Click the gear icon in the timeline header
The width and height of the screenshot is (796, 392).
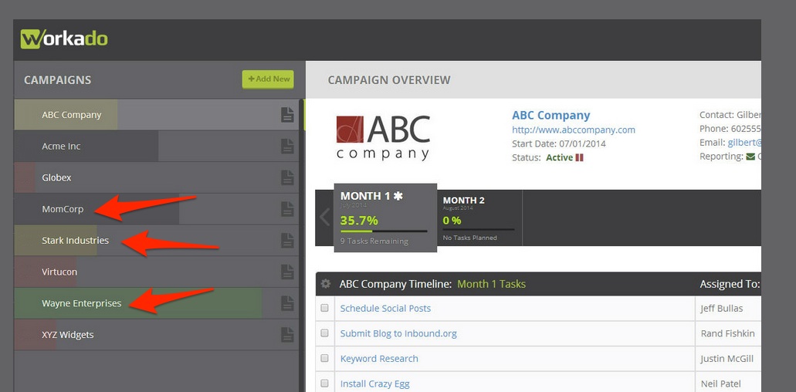click(x=326, y=284)
